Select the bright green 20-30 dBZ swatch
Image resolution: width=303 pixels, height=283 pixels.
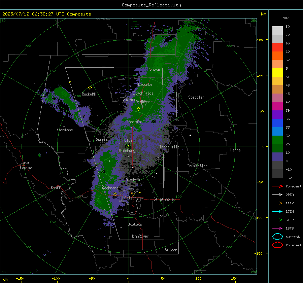(277, 140)
